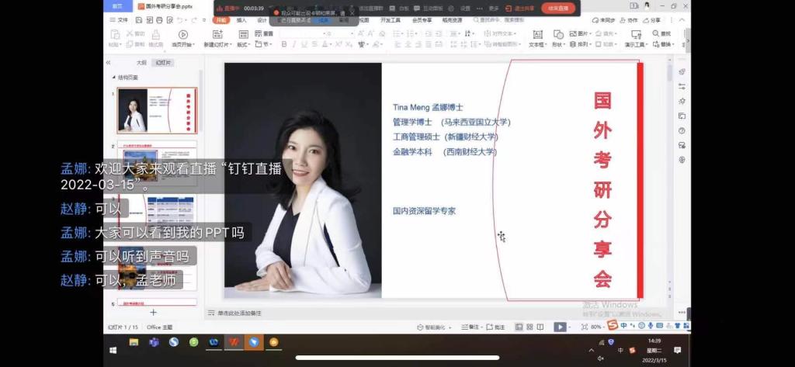Insert a 文本框 (Text Box)
The width and height of the screenshot is (795, 367).
[x=536, y=35]
